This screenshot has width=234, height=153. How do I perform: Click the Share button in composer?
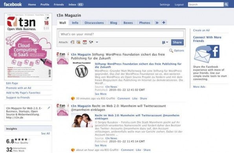[x=177, y=42]
